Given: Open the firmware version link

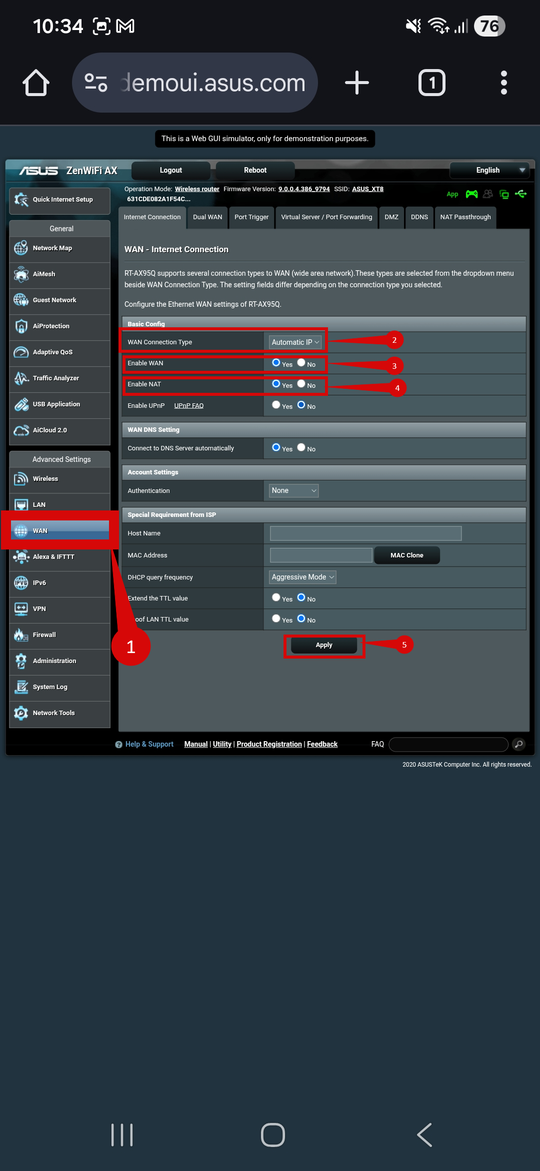Looking at the screenshot, I should (x=304, y=189).
